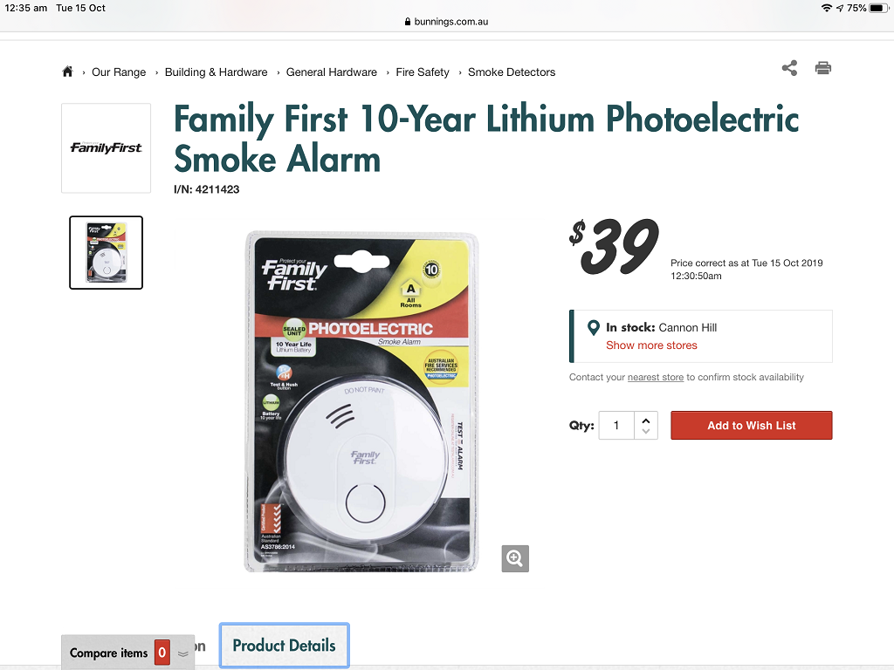Go to Smoke Detectors breadcrumb

pyautogui.click(x=512, y=72)
